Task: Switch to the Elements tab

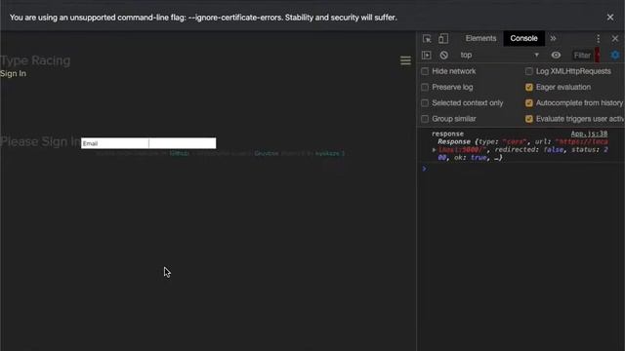Action: click(480, 39)
